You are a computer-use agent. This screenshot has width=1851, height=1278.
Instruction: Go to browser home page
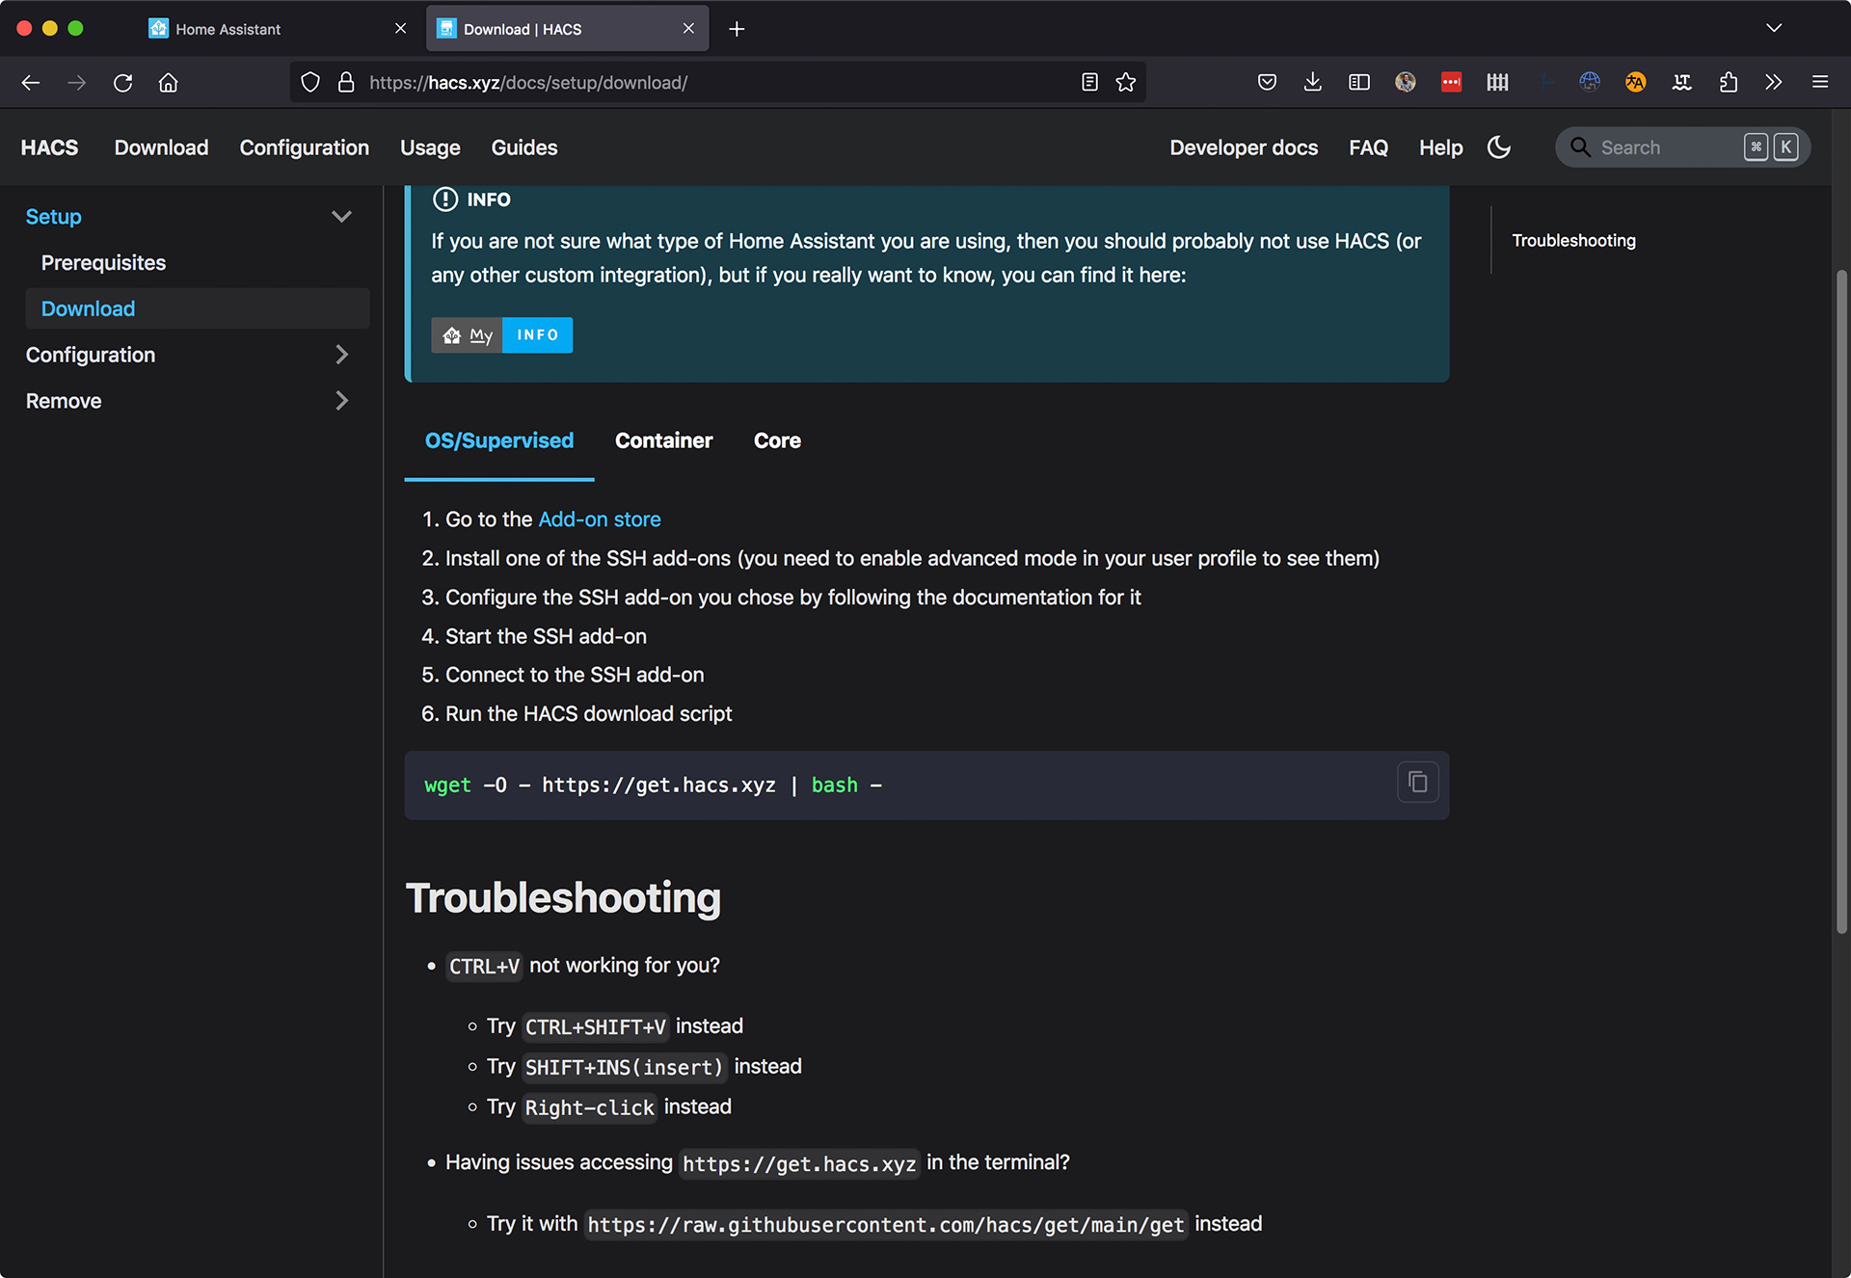click(169, 83)
